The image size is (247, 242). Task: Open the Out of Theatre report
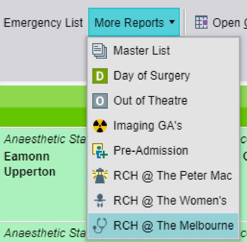point(150,100)
